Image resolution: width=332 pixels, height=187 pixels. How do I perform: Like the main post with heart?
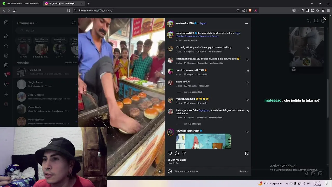click(x=170, y=153)
